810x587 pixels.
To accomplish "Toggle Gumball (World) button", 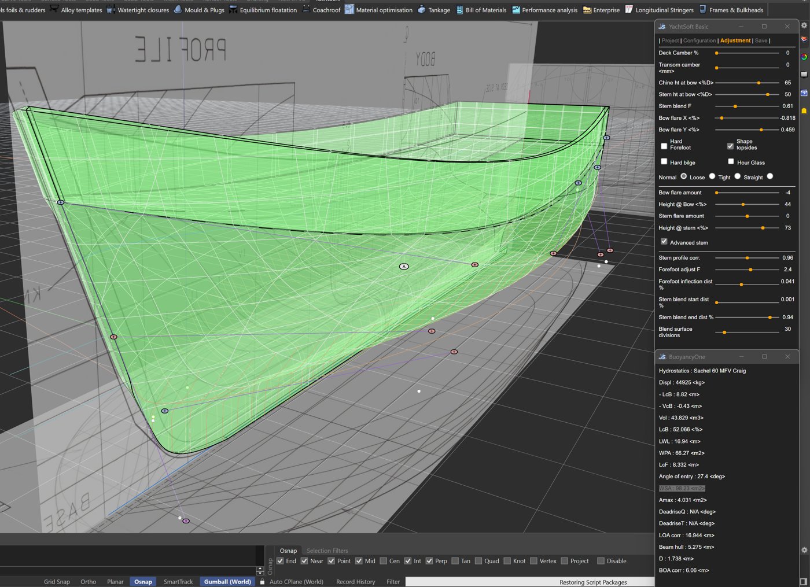I will 227,582.
